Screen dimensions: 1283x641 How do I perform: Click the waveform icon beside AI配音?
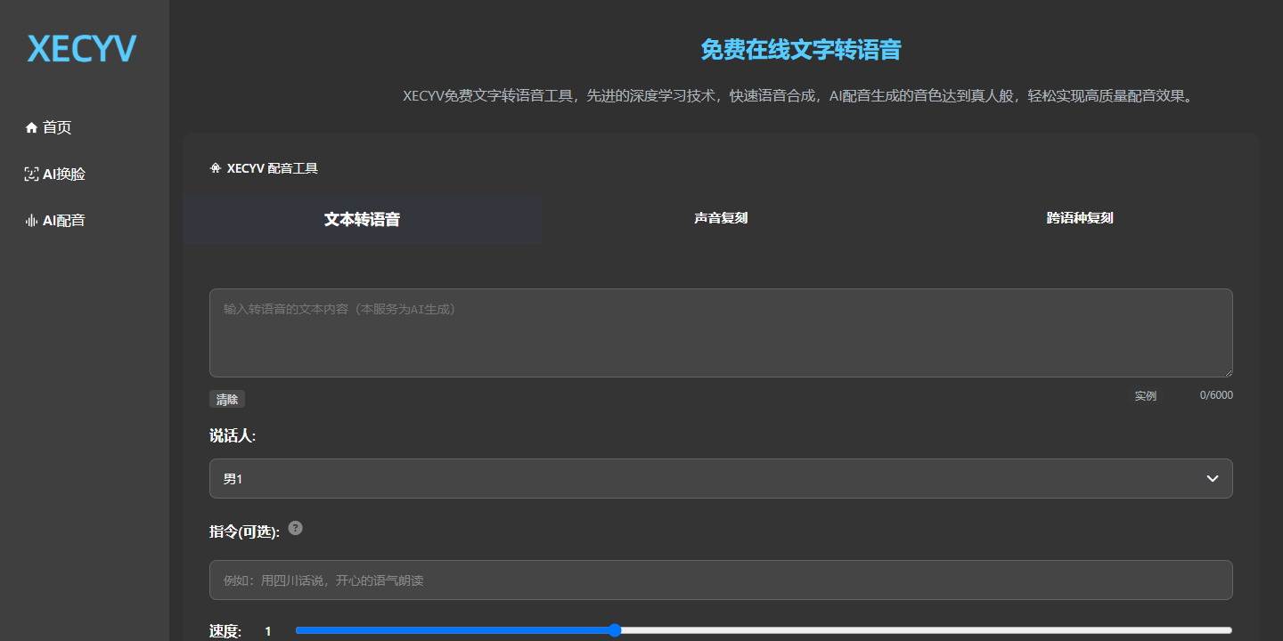coord(31,221)
